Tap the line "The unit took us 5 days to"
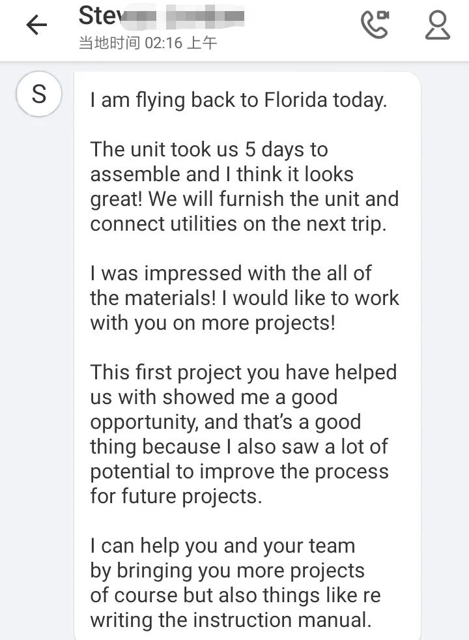 coord(208,150)
